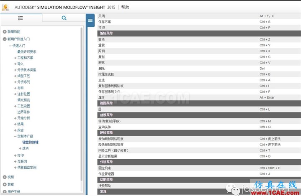Image resolution: width=301 pixels, height=196 pixels.
Task: Open 新用户快速入门 section label
Action: [x=18, y=39]
